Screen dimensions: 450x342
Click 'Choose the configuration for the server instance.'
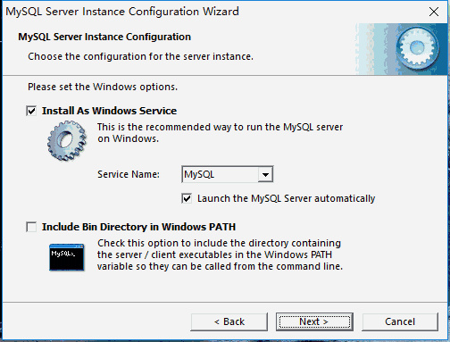point(140,56)
